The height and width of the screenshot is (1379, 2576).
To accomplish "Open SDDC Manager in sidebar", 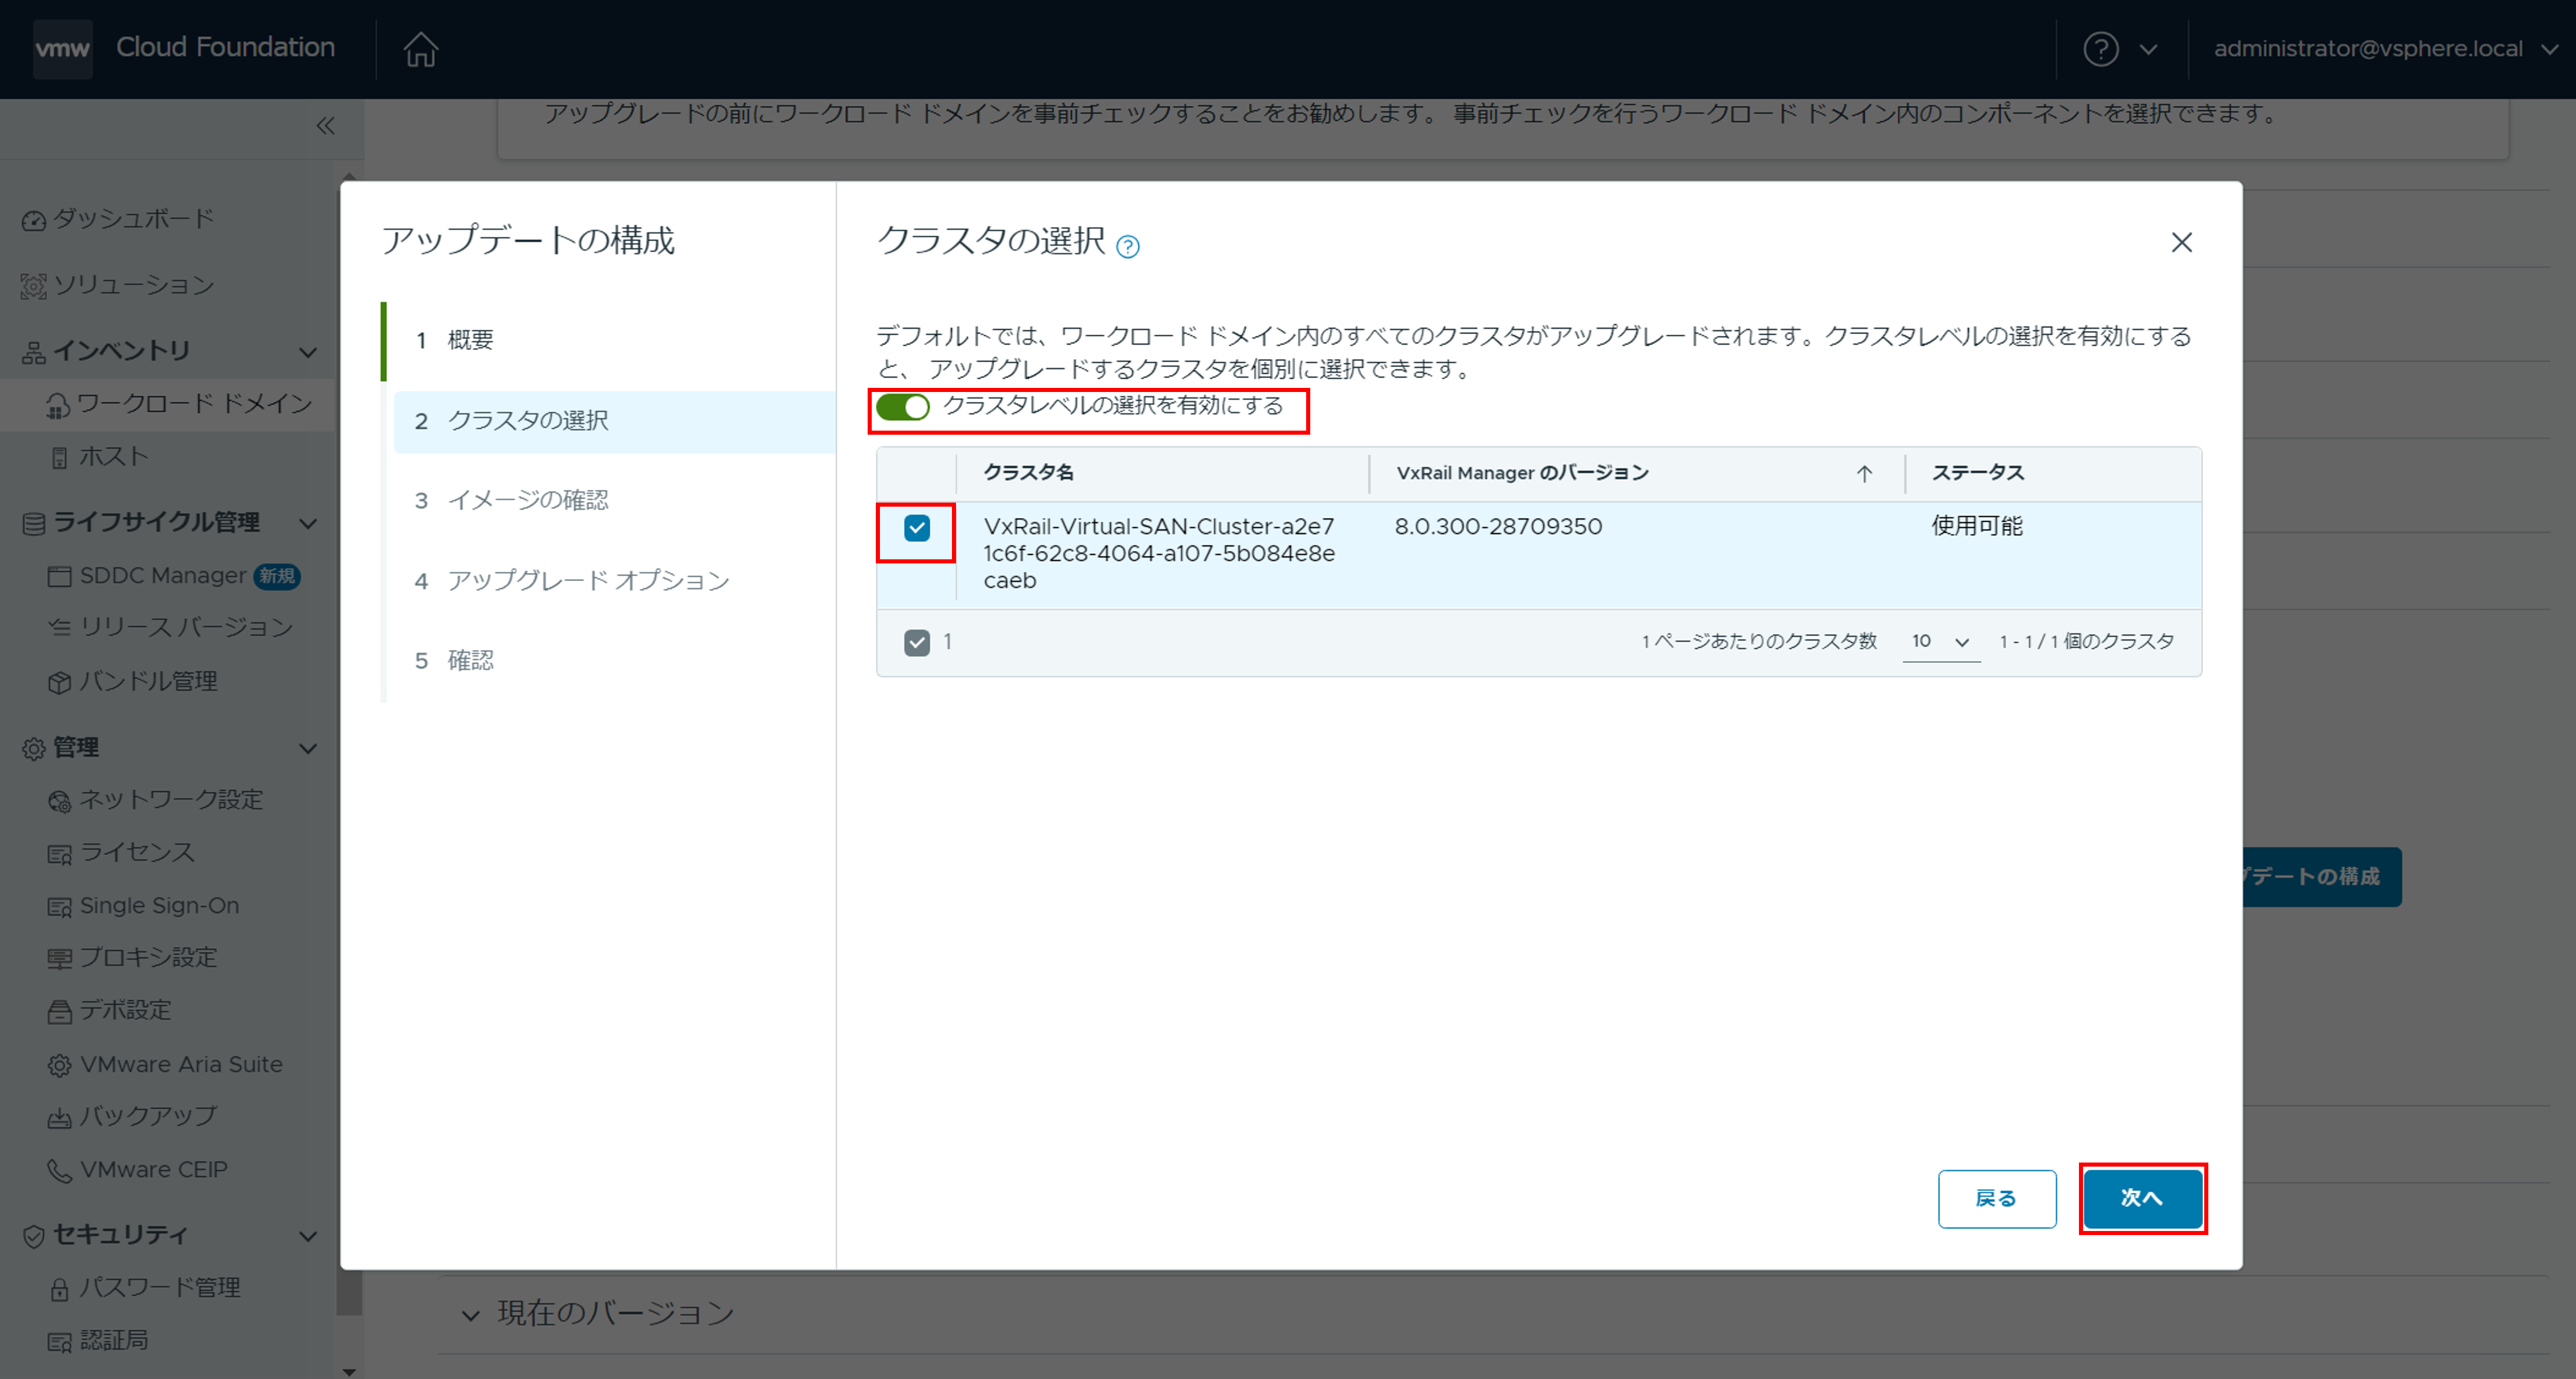I will point(163,576).
